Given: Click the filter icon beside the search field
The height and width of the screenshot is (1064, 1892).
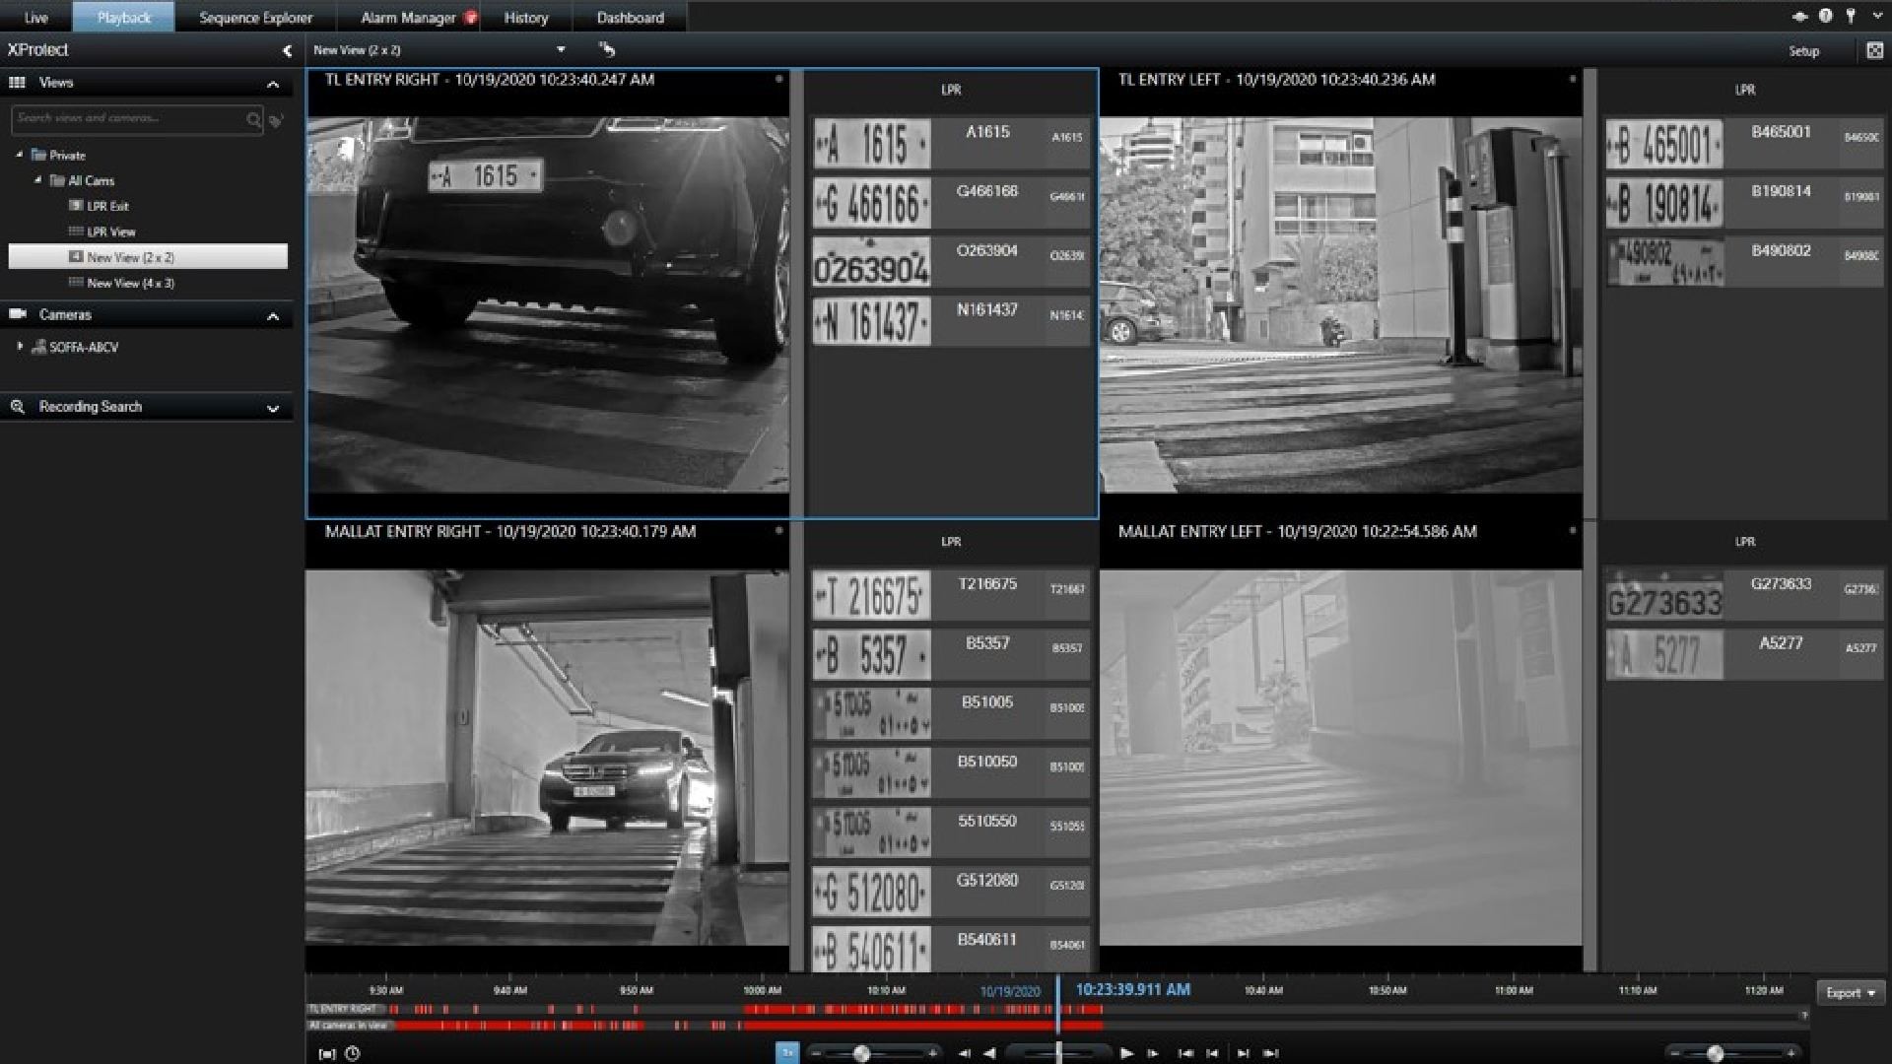Looking at the screenshot, I should [277, 119].
